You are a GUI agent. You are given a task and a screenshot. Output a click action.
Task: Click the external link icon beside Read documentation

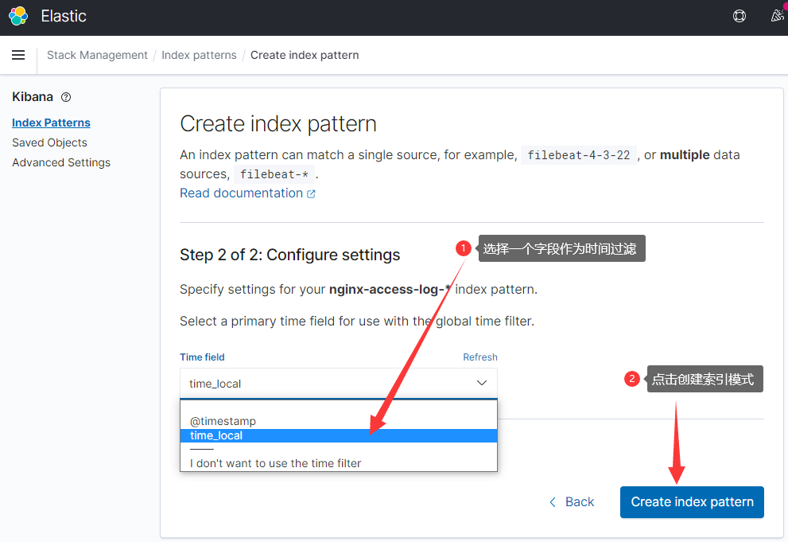coord(312,193)
